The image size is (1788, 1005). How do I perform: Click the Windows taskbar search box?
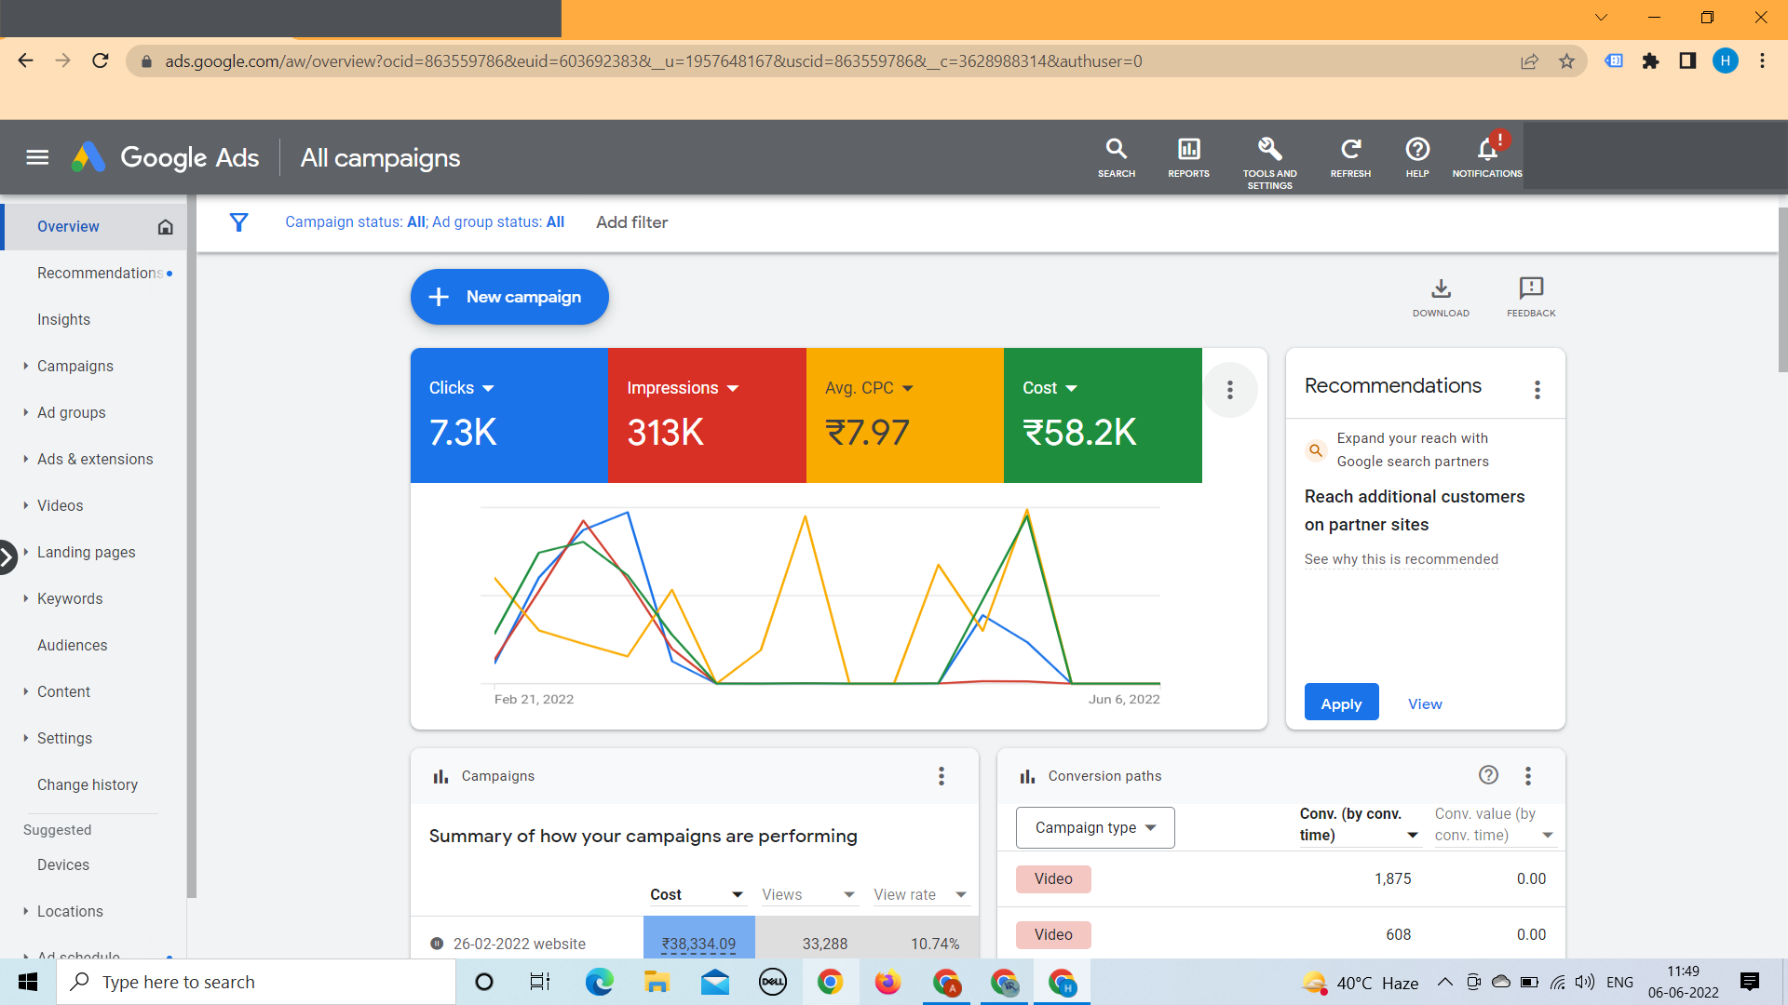pyautogui.click(x=256, y=982)
